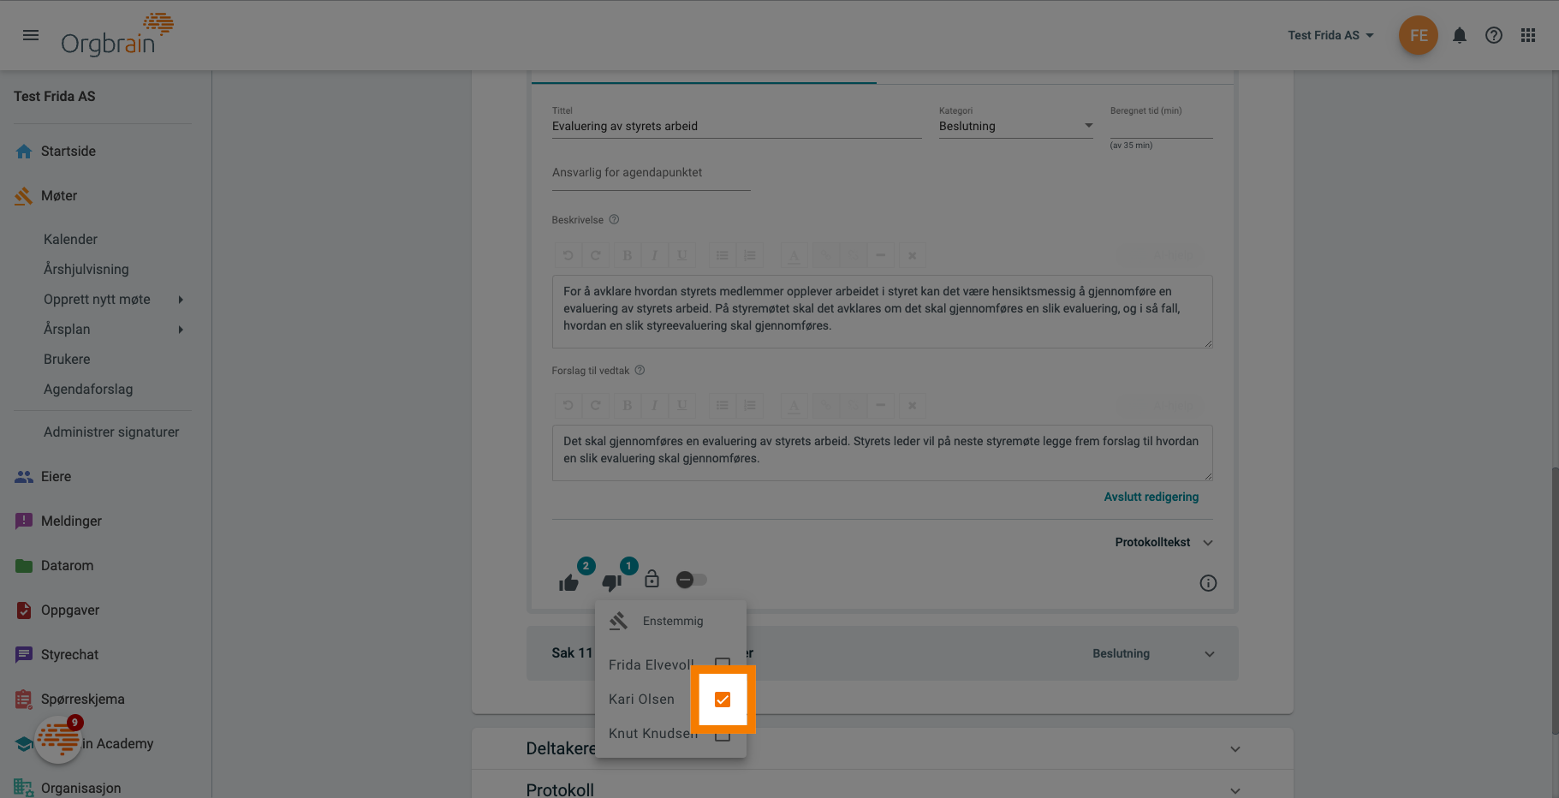1559x798 pixels.
Task: Click the Sak 11 row label
Action: 572,653
